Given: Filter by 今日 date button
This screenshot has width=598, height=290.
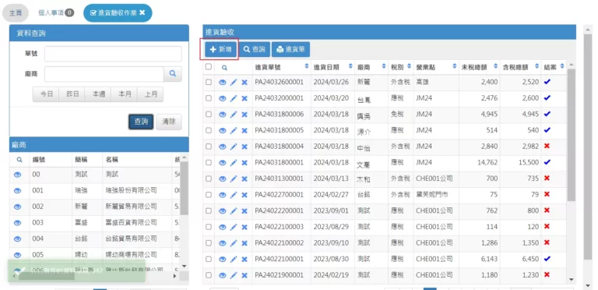Looking at the screenshot, I should tap(46, 94).
